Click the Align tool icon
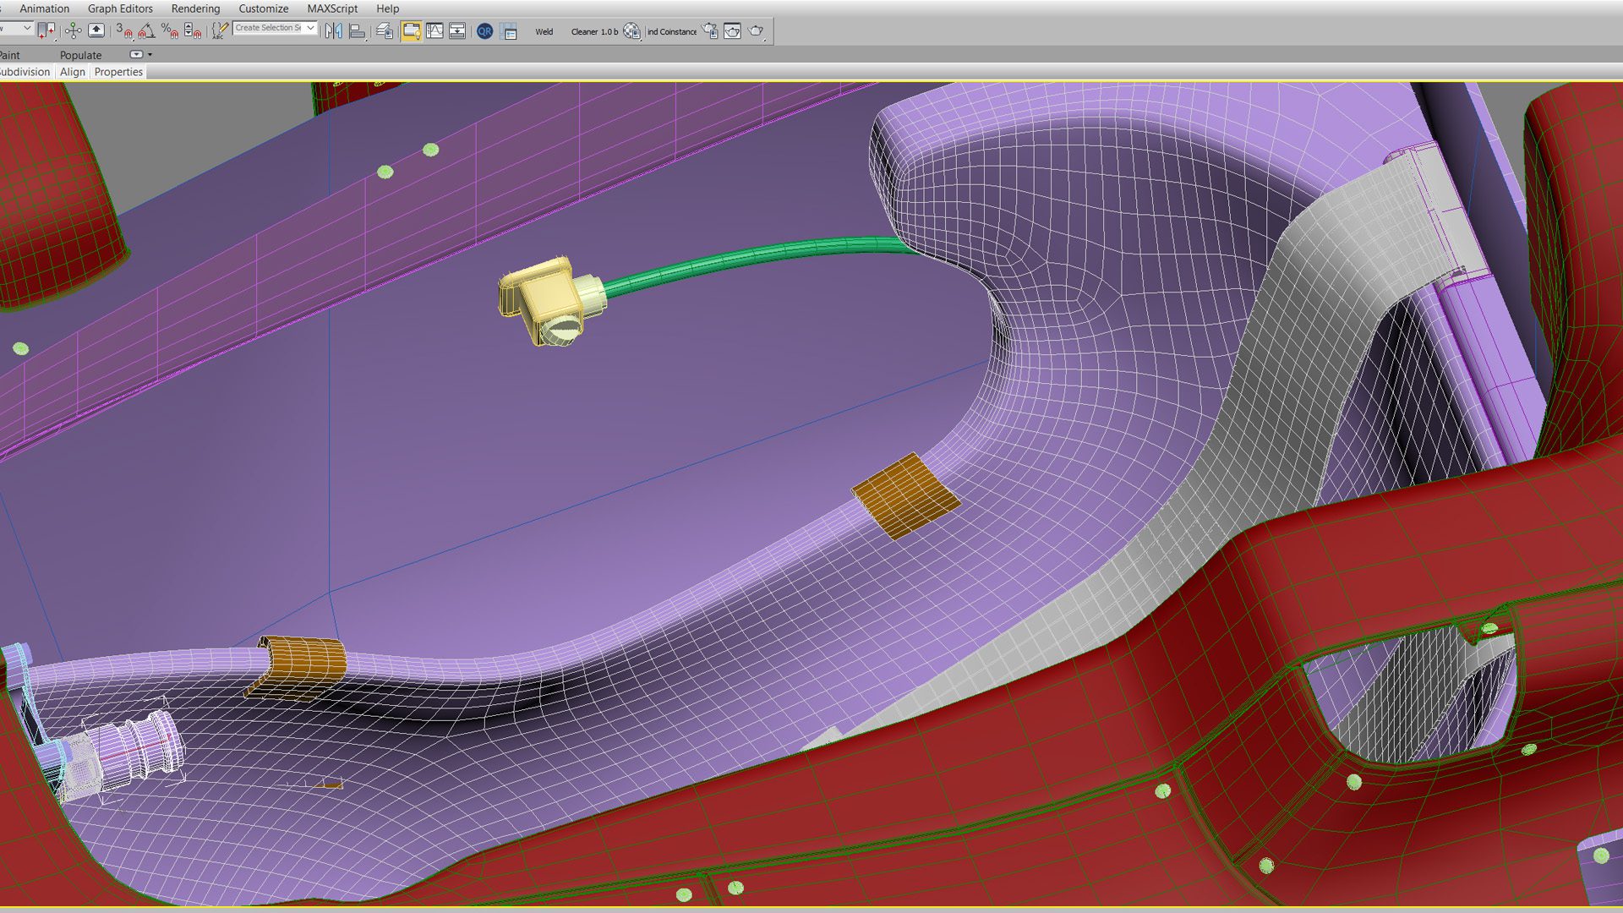This screenshot has width=1623, height=913. (358, 30)
